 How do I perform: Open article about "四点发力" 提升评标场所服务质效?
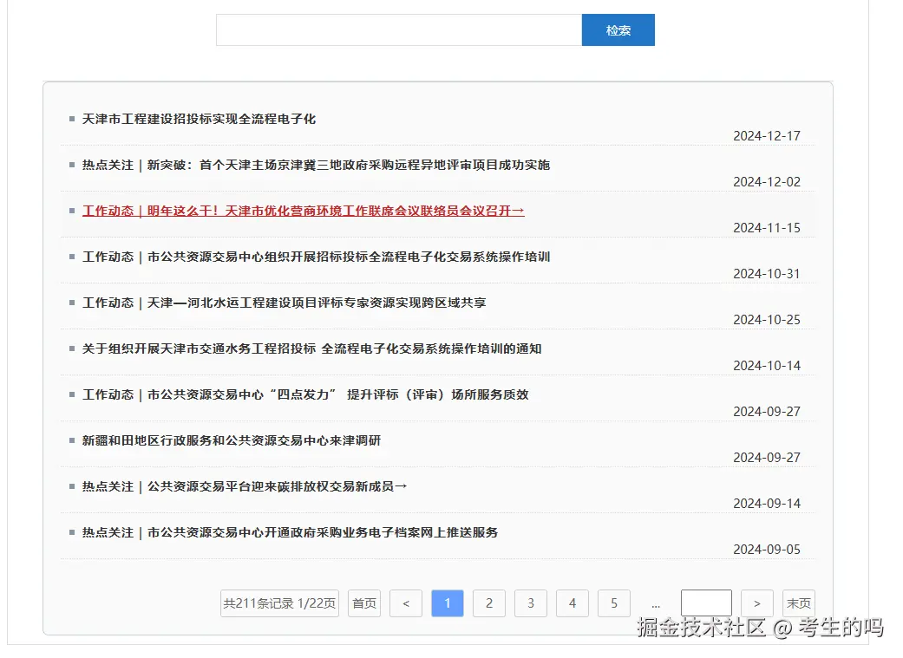point(306,395)
